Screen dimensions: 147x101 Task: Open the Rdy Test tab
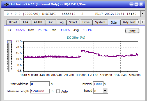click(129, 22)
